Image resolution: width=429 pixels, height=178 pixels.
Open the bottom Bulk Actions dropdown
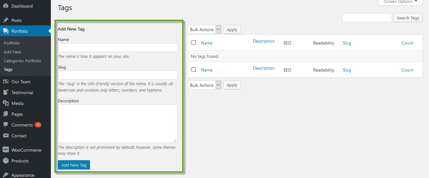point(204,85)
